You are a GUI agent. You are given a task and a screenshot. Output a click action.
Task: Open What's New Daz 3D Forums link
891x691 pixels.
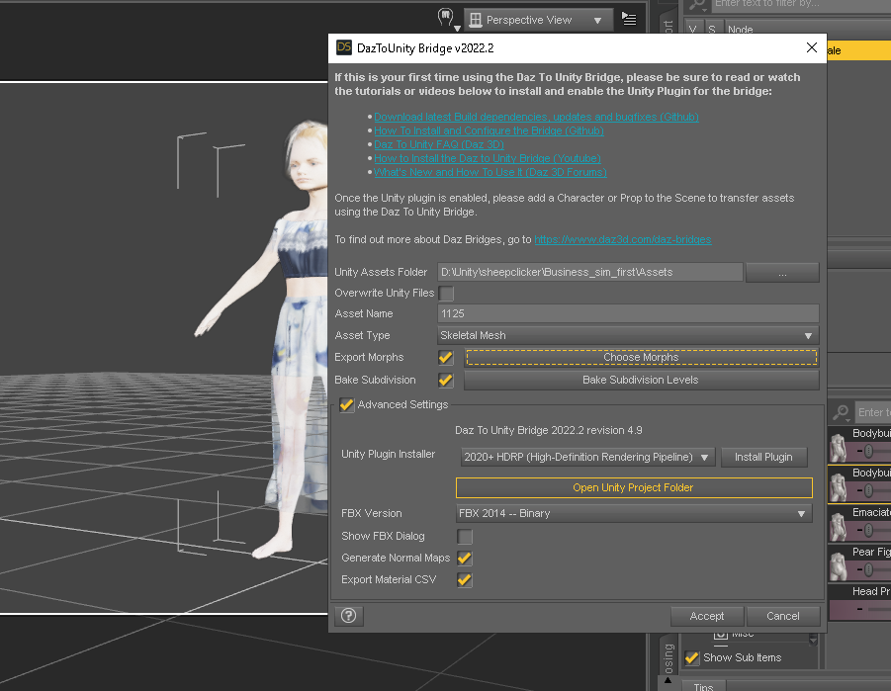pyautogui.click(x=490, y=172)
